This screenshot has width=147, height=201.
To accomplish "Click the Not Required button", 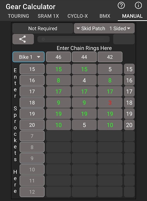I will point(43,28).
